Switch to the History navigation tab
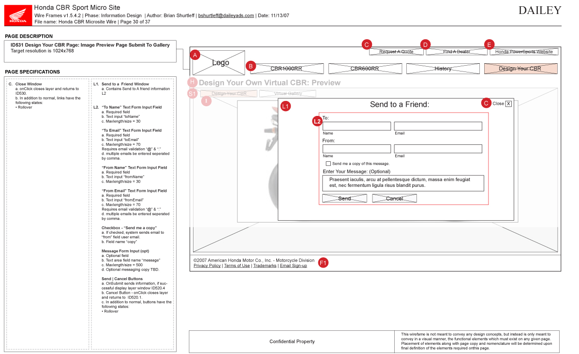This screenshot has height=354, width=579. click(443, 69)
